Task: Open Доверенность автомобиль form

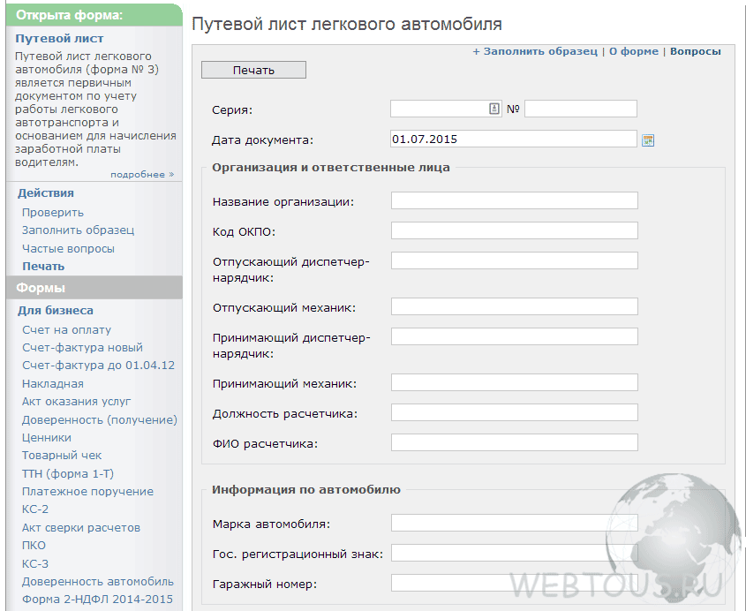Action: pyautogui.click(x=98, y=582)
